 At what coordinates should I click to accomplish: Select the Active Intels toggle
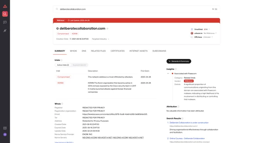63,65
